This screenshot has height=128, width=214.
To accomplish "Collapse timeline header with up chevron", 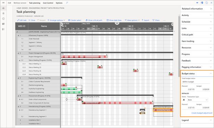I will tap(117, 23).
